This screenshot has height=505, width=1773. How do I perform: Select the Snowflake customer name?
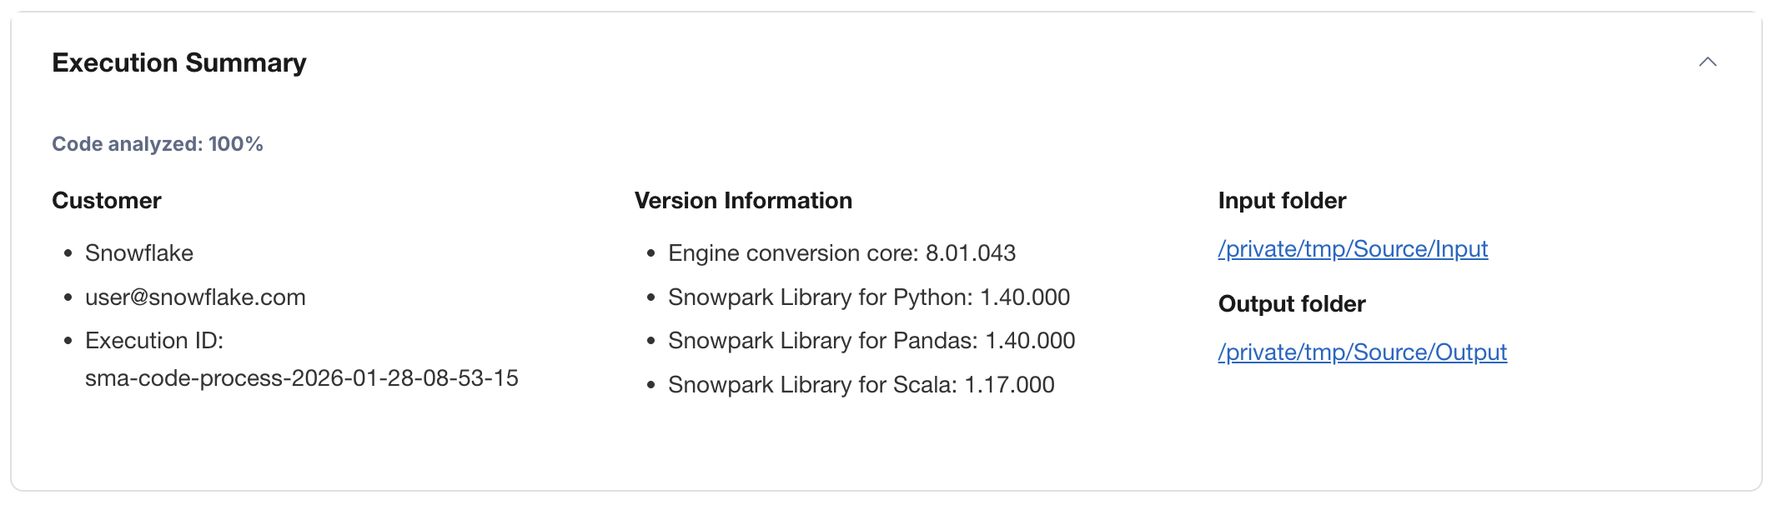point(138,253)
